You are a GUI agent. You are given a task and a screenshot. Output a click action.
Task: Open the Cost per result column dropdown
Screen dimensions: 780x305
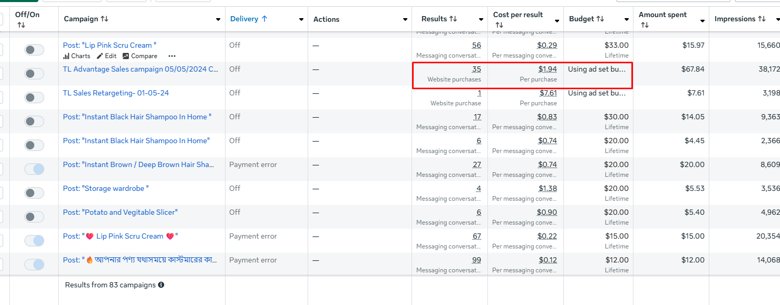coord(557,21)
